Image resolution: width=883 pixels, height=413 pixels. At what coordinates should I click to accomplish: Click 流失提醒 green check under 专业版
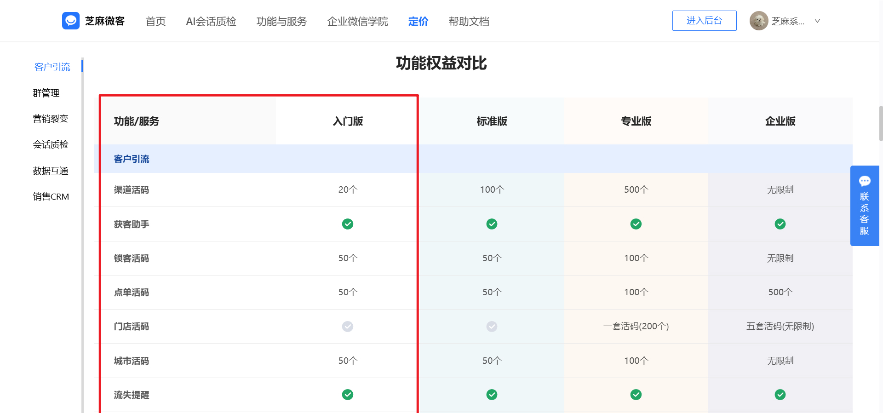(x=636, y=395)
